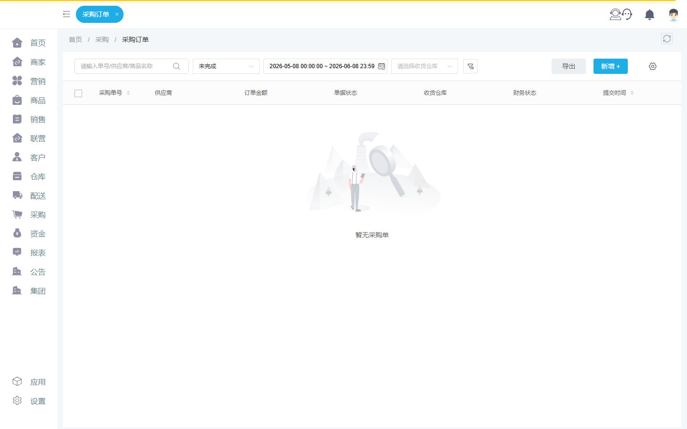Open the advanced filter funnel icon
Screen dimensions: 687x429
470,66
